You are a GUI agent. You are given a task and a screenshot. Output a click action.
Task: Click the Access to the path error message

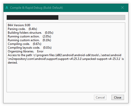(x=66, y=59)
